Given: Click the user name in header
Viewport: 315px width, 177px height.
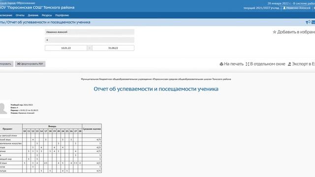Looking at the screenshot, I should [x=298, y=8].
